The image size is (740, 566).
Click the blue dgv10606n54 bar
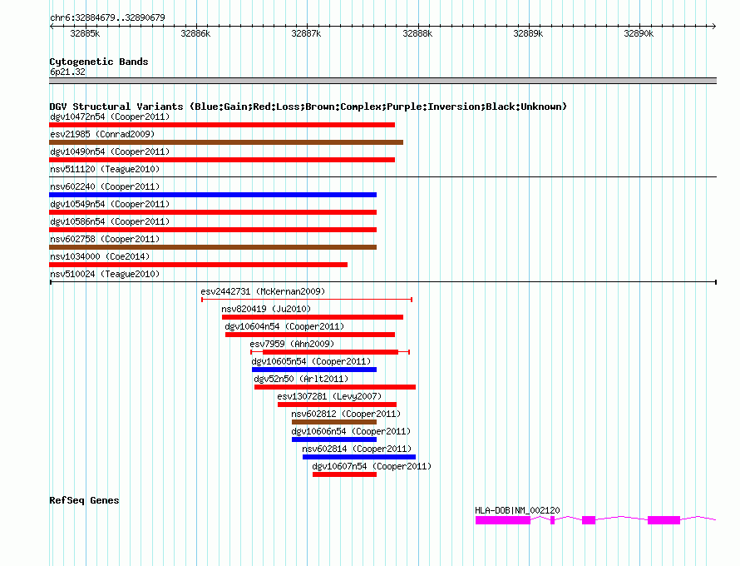pyautogui.click(x=334, y=439)
